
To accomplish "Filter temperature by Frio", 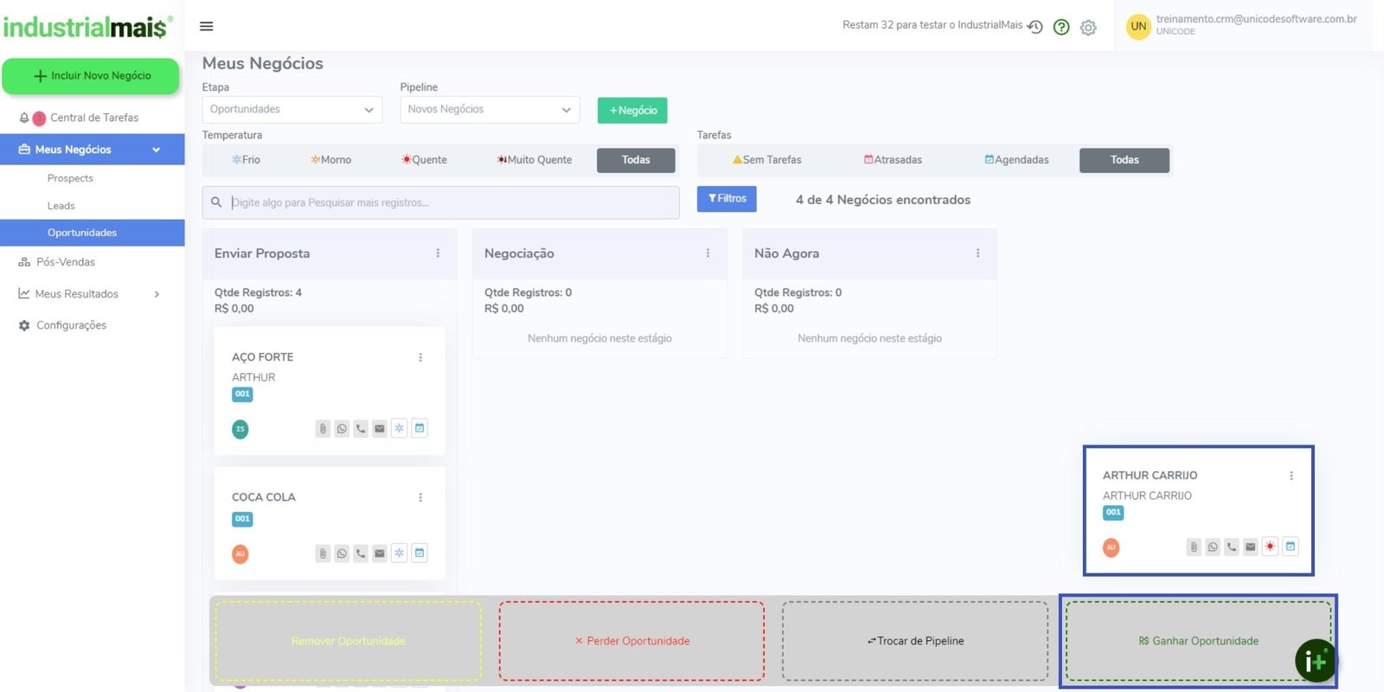I will pyautogui.click(x=246, y=160).
